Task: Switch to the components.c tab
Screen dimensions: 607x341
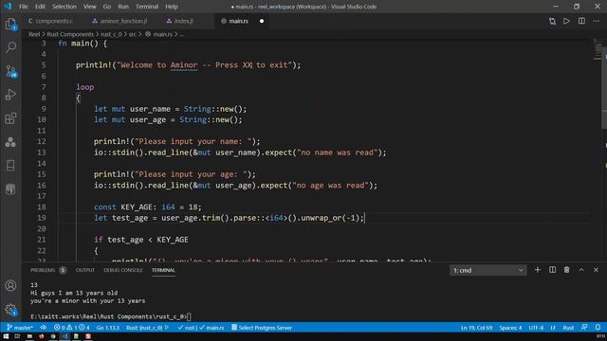Action: tap(54, 21)
